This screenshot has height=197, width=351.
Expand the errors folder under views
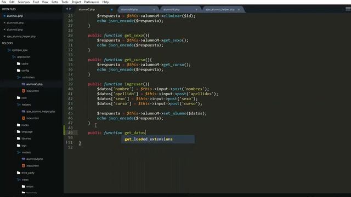pyautogui.click(x=24, y=186)
